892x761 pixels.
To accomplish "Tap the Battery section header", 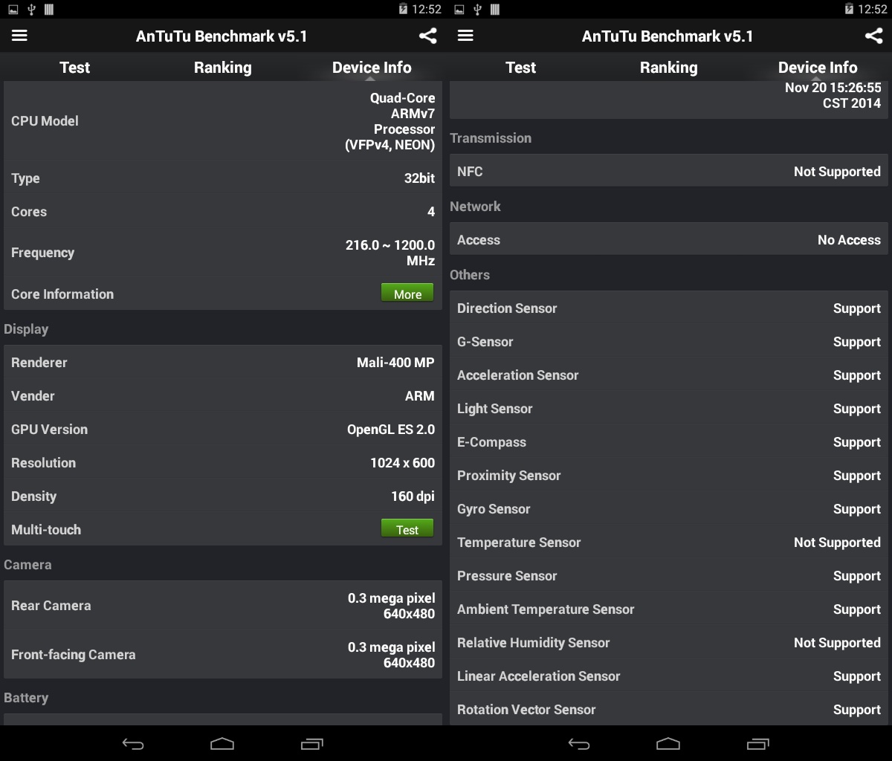I will [26, 698].
